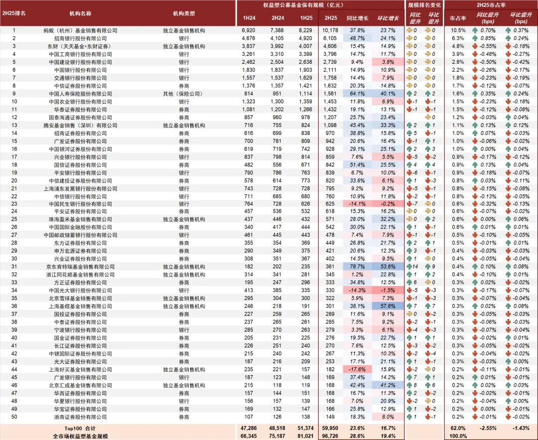Click the 78.7% growth cell

point(357,267)
